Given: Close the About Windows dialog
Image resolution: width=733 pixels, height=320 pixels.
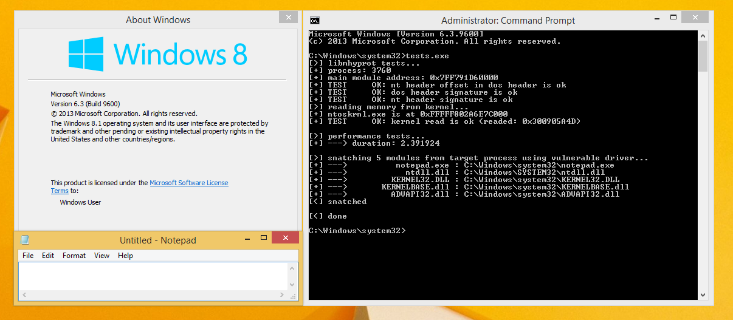Looking at the screenshot, I should pyautogui.click(x=288, y=17).
